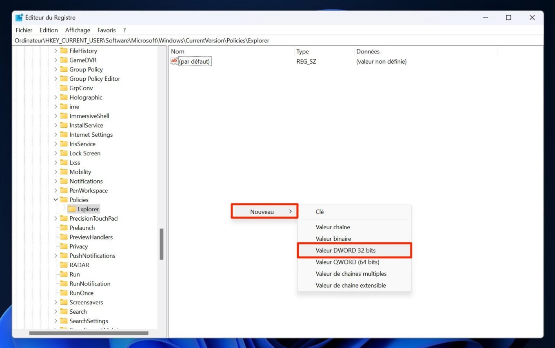This screenshot has height=348, width=555.
Task: Open the Fichier menu
Action: [x=24, y=30]
